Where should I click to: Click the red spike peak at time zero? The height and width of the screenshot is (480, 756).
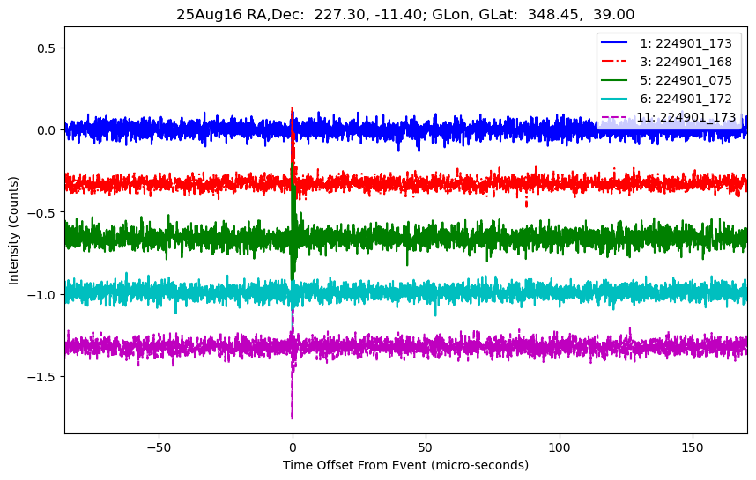293,110
